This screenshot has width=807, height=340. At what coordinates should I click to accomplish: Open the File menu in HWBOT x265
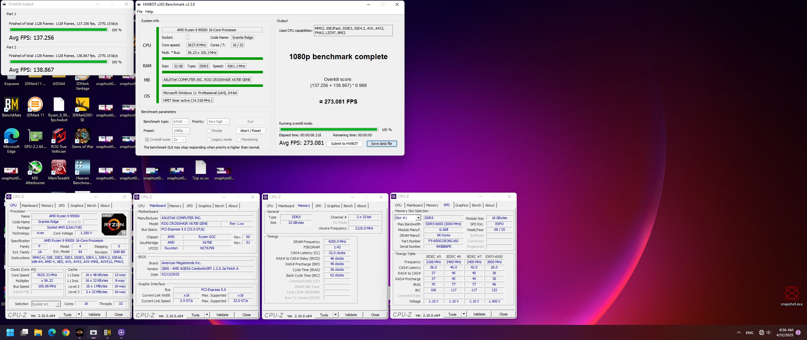click(x=140, y=12)
